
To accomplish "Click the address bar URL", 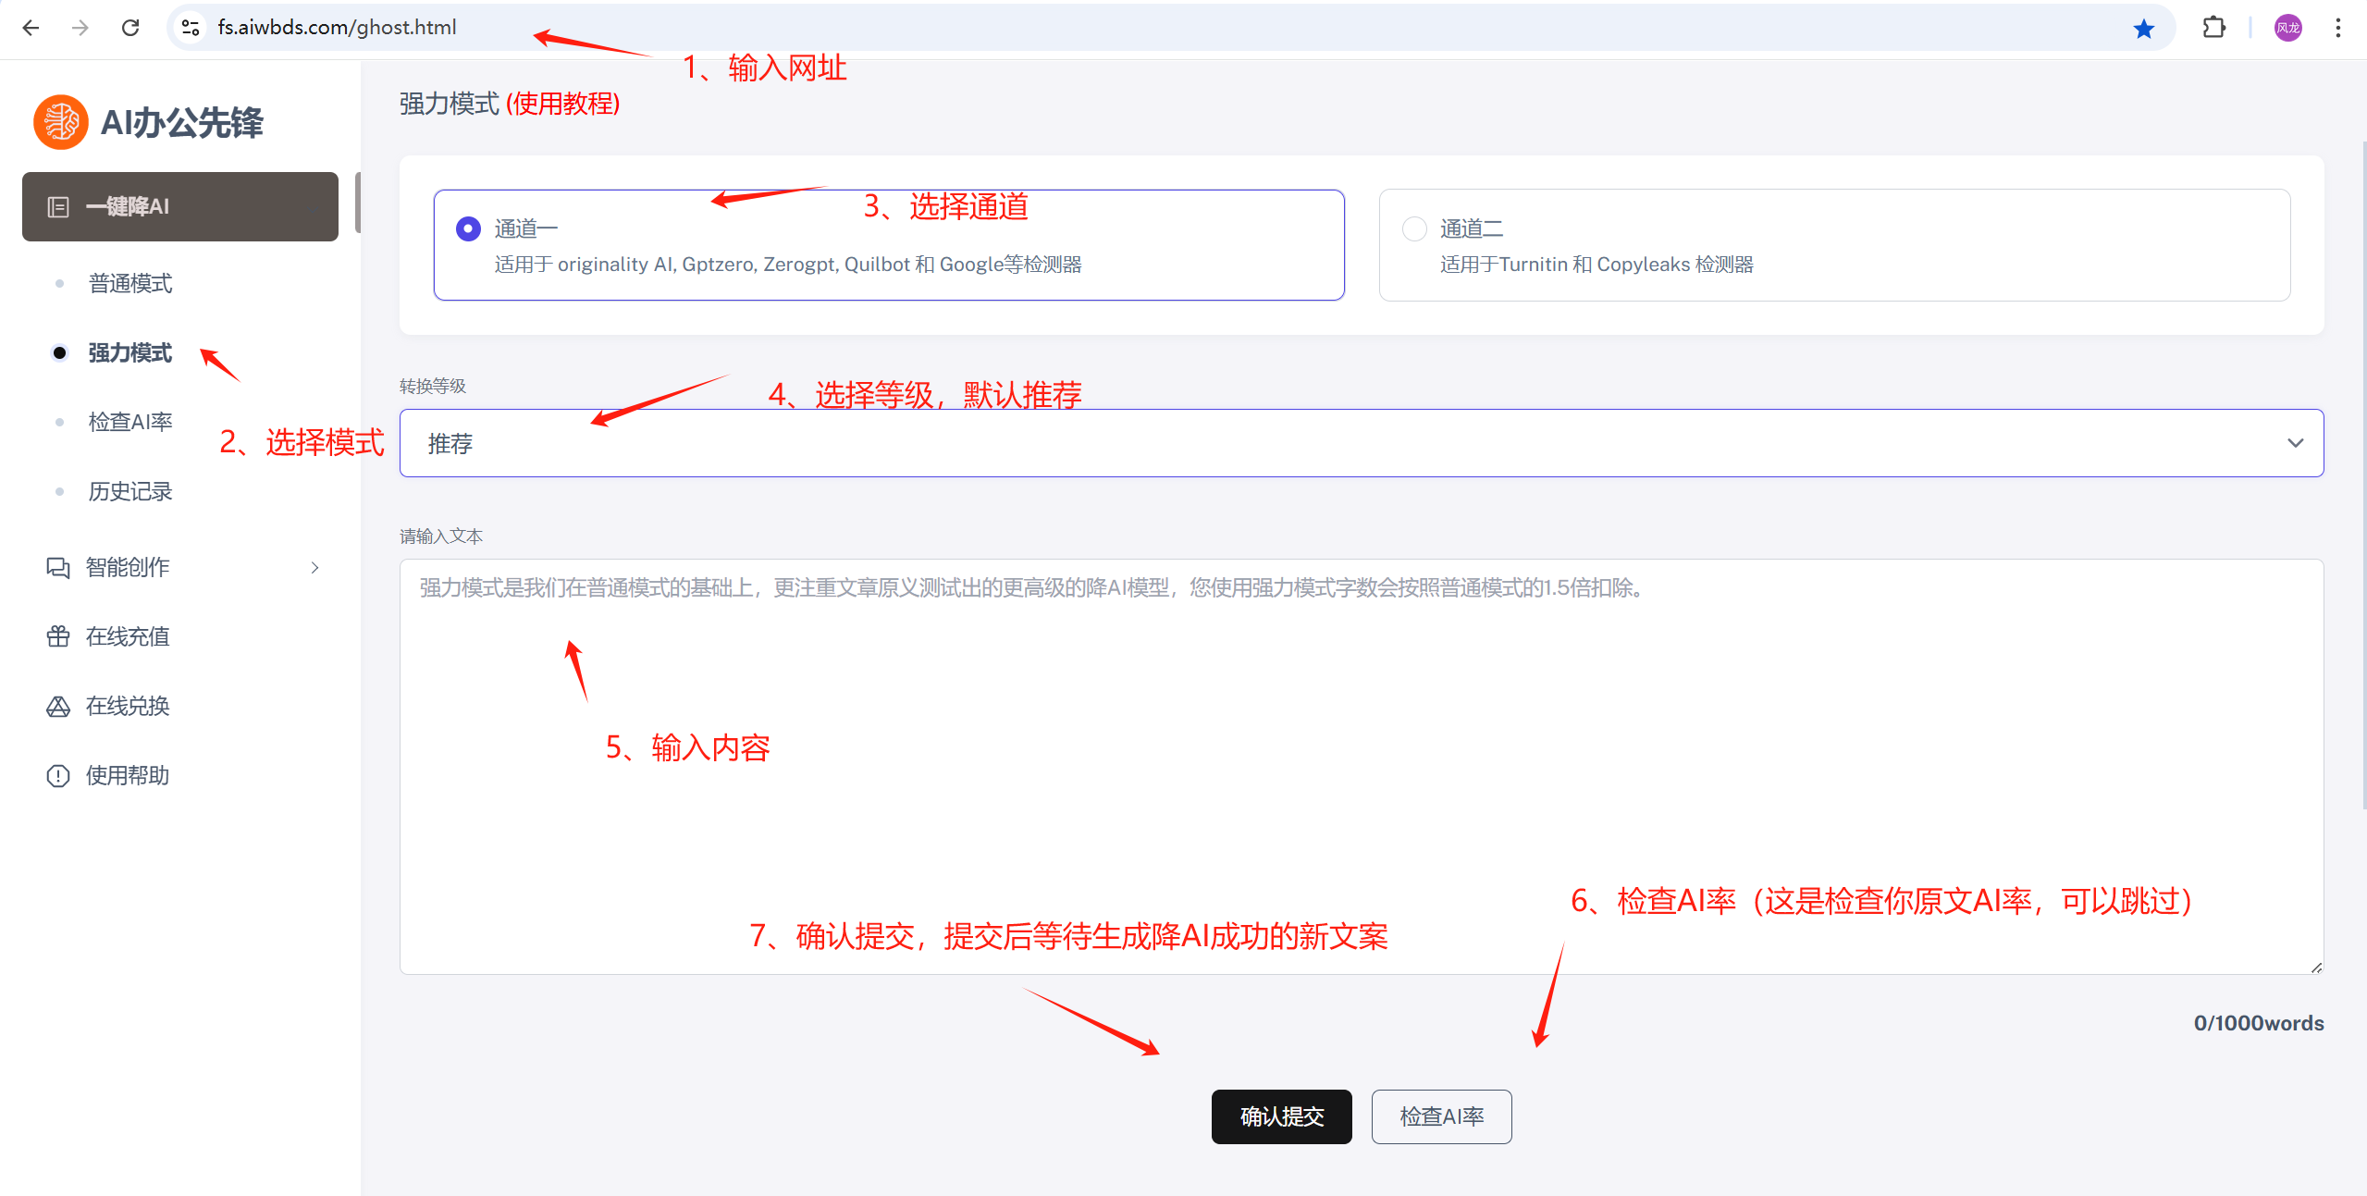I will coord(337,28).
